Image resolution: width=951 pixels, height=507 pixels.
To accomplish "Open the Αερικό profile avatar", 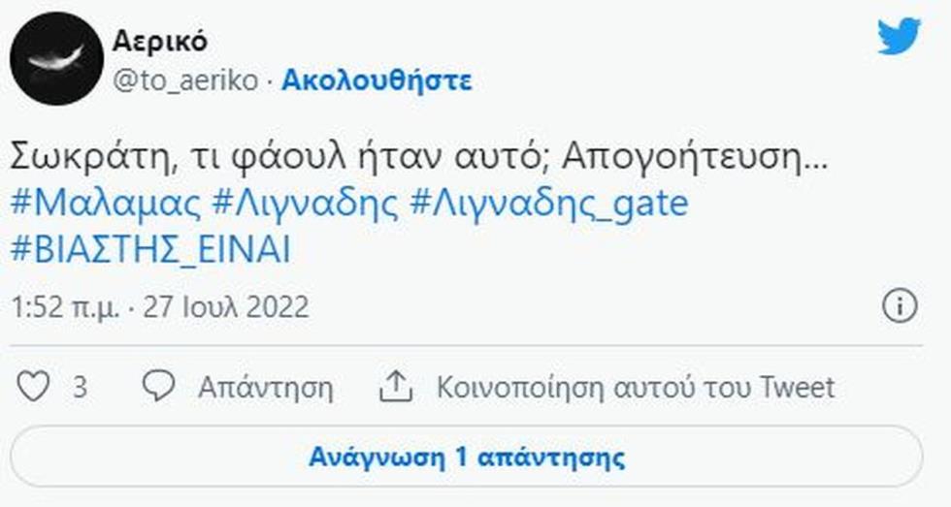I will point(56,59).
